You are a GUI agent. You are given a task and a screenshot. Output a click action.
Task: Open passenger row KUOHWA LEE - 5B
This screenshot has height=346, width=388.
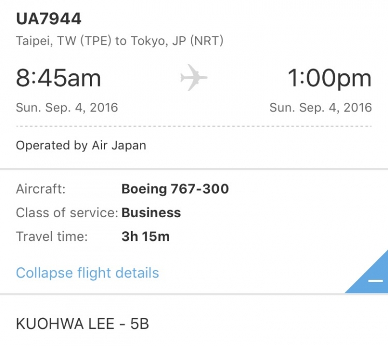[194, 323]
